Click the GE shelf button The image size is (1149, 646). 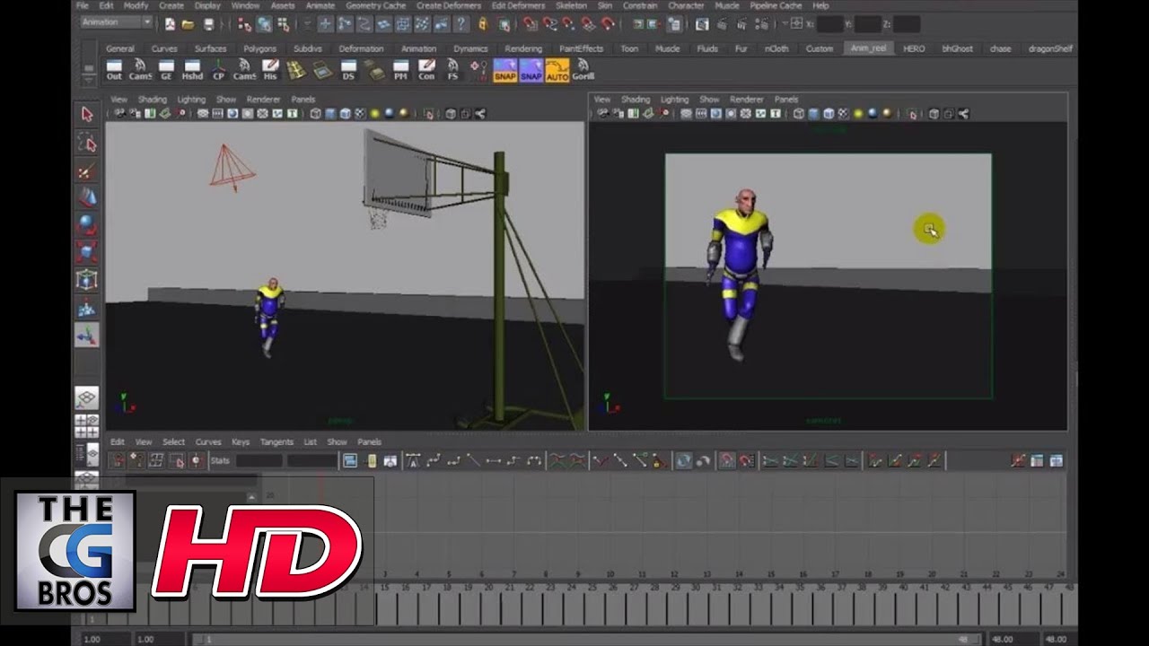pos(166,70)
